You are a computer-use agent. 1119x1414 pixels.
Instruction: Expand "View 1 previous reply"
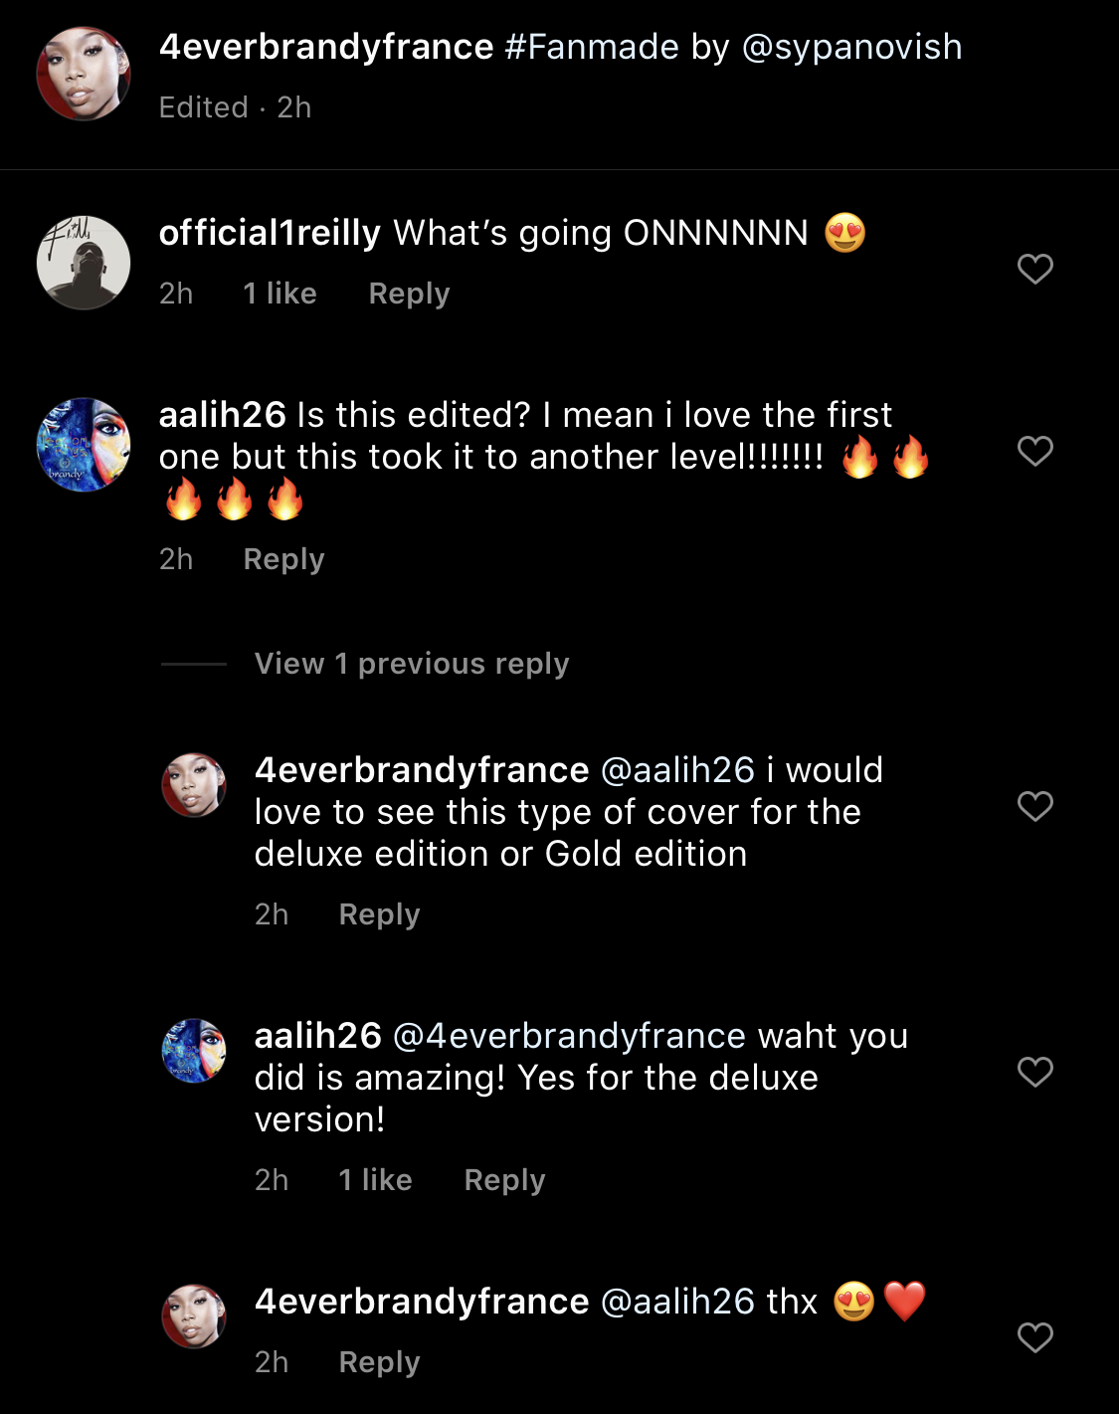(x=411, y=664)
